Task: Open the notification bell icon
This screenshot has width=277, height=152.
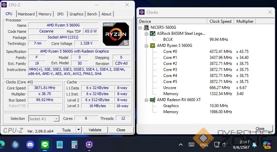Action: 255,145
